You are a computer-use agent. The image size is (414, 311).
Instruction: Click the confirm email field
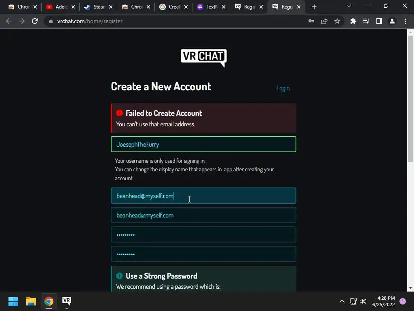pyautogui.click(x=203, y=215)
